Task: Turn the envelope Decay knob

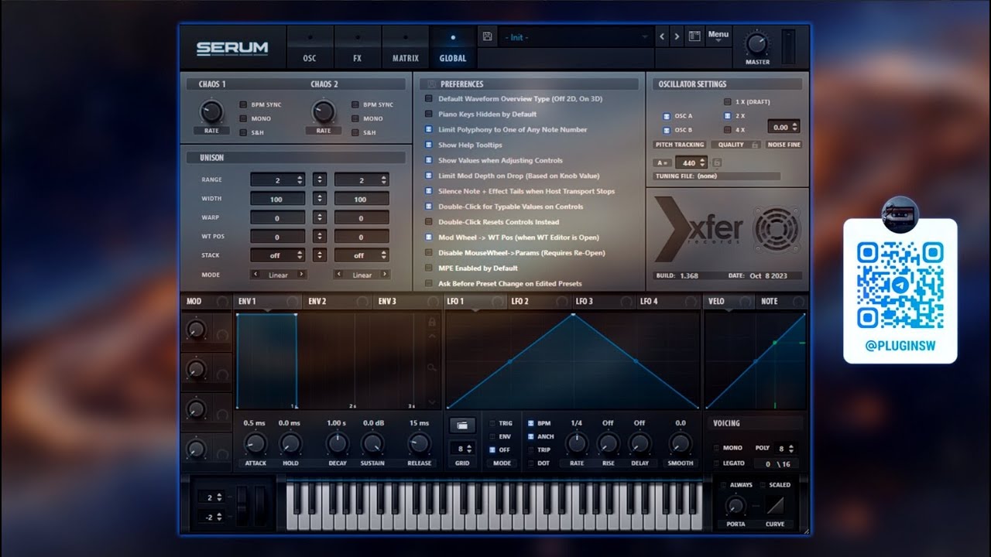Action: (337, 443)
